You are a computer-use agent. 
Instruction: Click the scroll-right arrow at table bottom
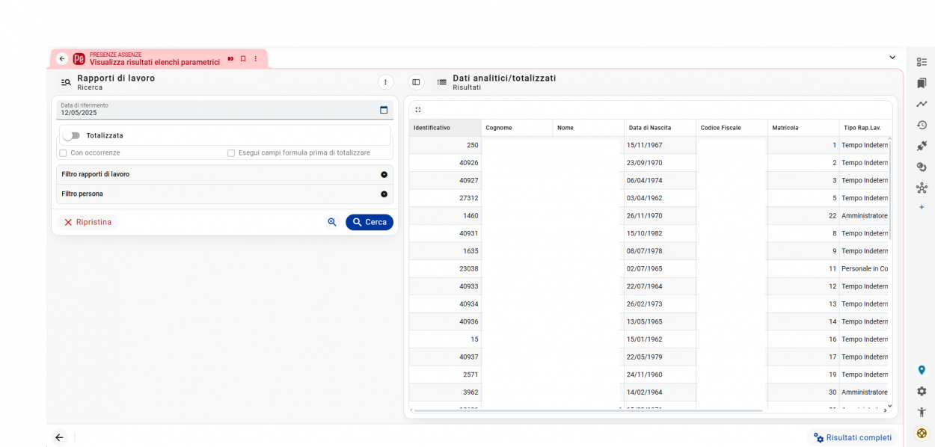pyautogui.click(x=885, y=410)
